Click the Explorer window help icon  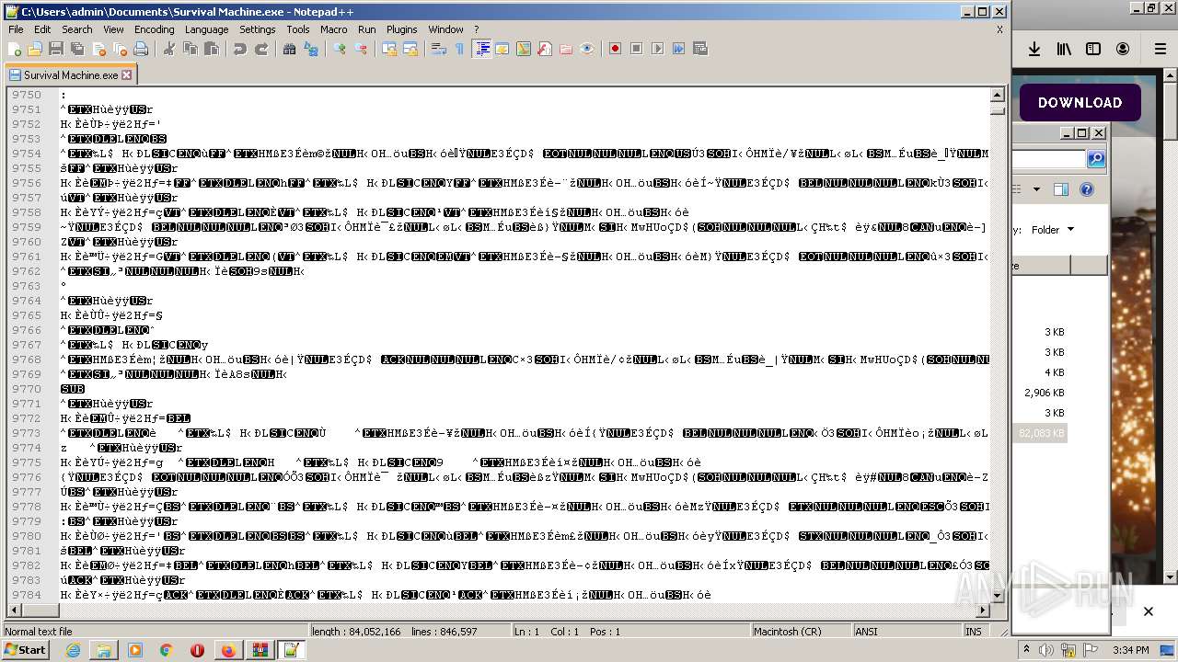(x=1087, y=189)
